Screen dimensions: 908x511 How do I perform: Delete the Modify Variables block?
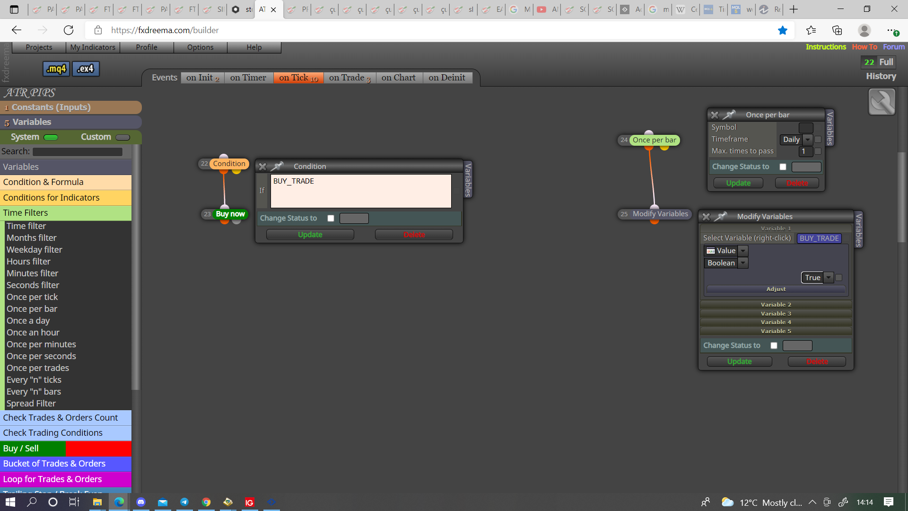click(x=817, y=361)
